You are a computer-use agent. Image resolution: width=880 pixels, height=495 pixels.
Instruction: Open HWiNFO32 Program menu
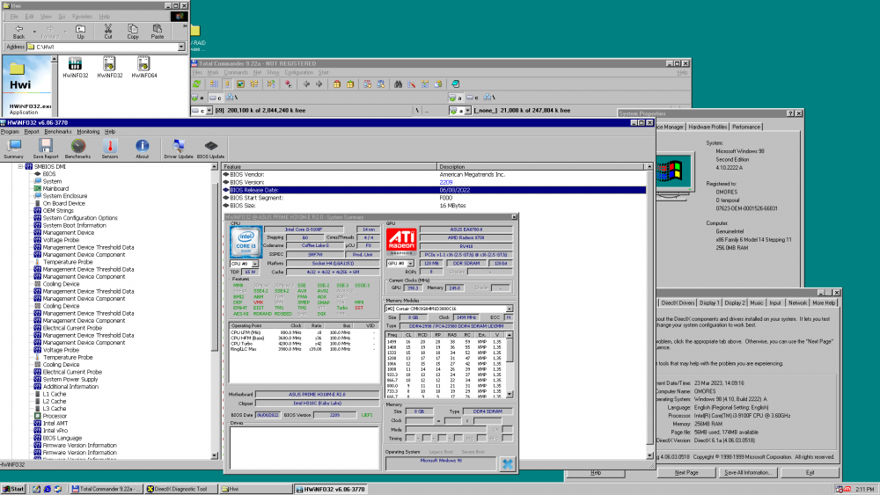pos(10,132)
